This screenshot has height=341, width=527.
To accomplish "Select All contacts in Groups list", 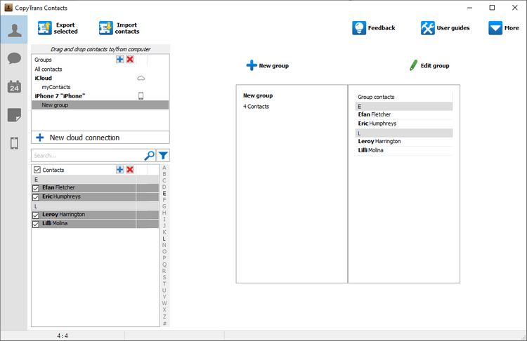I will click(x=48, y=69).
